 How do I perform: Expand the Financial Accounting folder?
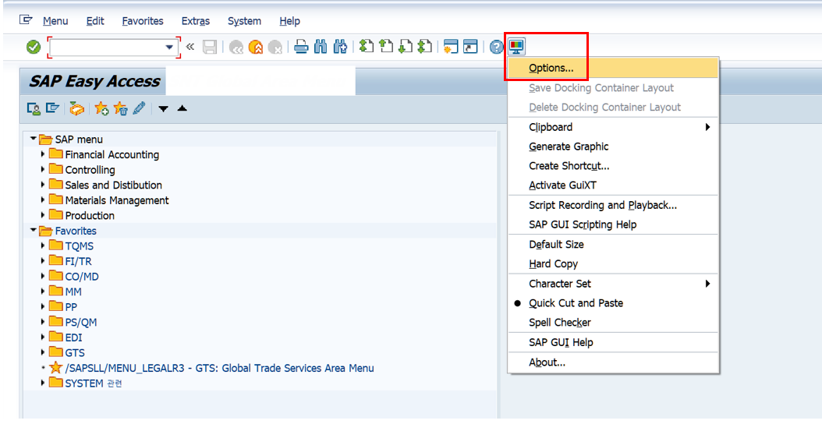[43, 154]
